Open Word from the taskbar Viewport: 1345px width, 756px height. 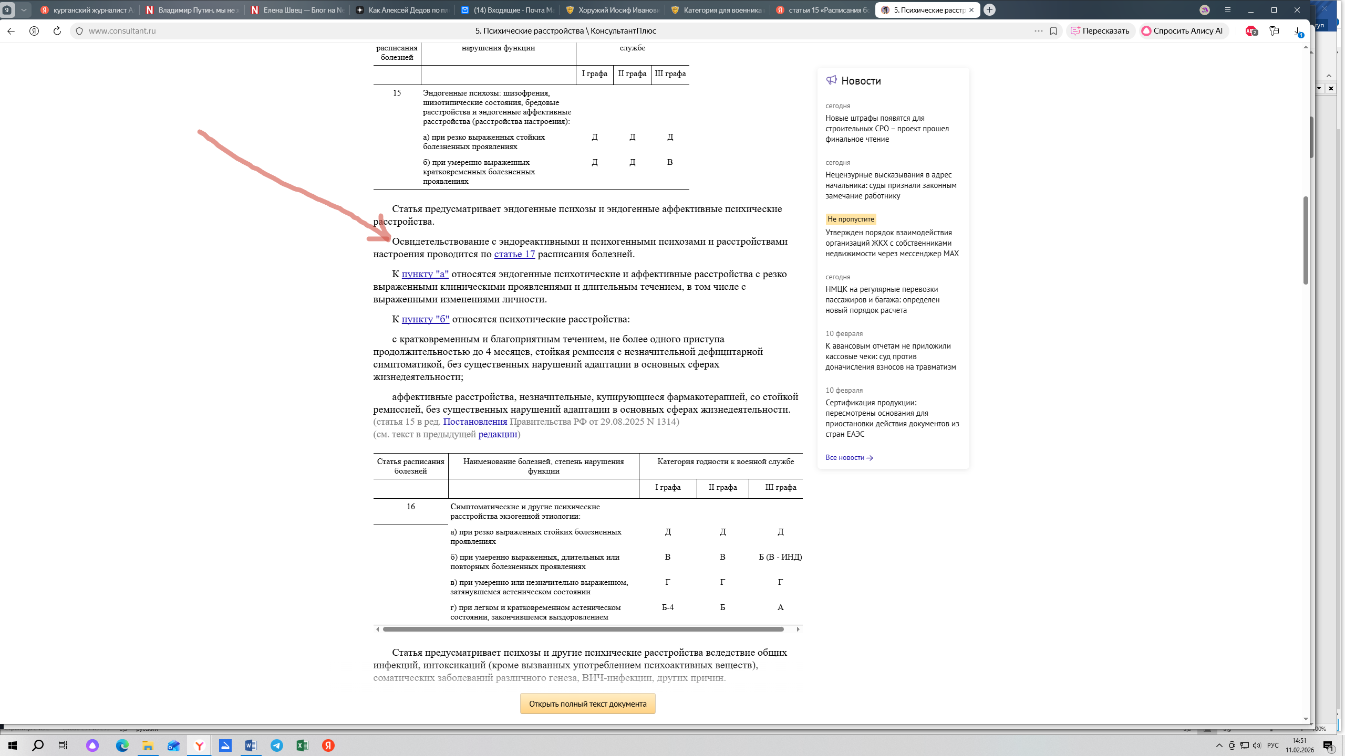(251, 745)
